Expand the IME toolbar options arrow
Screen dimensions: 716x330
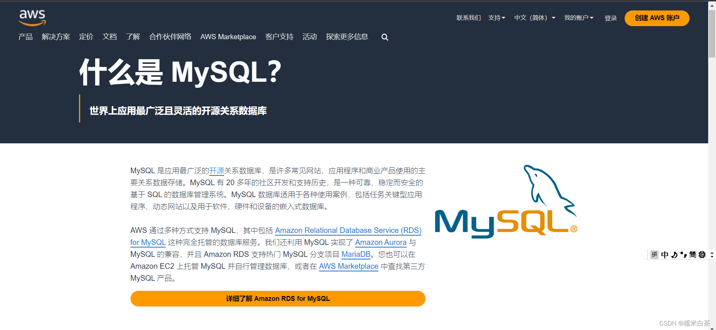[x=712, y=255]
